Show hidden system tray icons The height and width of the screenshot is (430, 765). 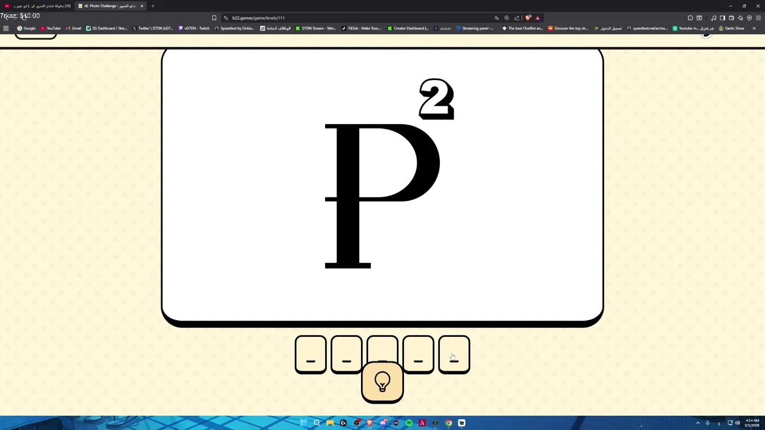(697, 423)
